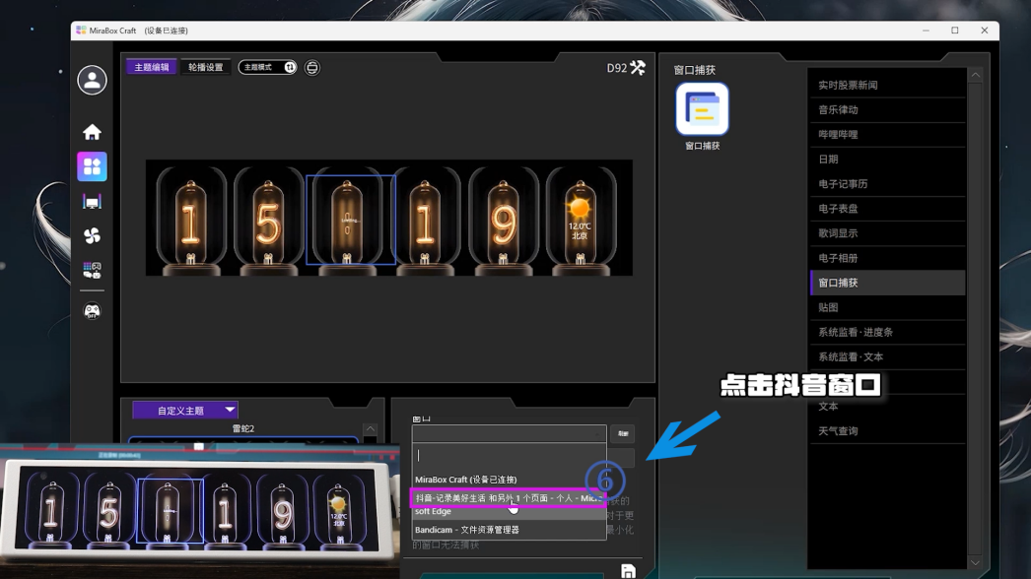Select 歌词显示 in the widget list
This screenshot has width=1031, height=579.
[888, 233]
